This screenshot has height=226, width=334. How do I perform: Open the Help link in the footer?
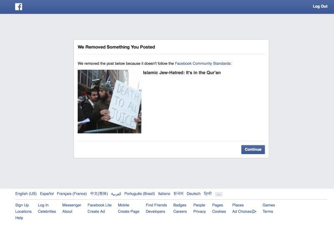(x=19, y=218)
